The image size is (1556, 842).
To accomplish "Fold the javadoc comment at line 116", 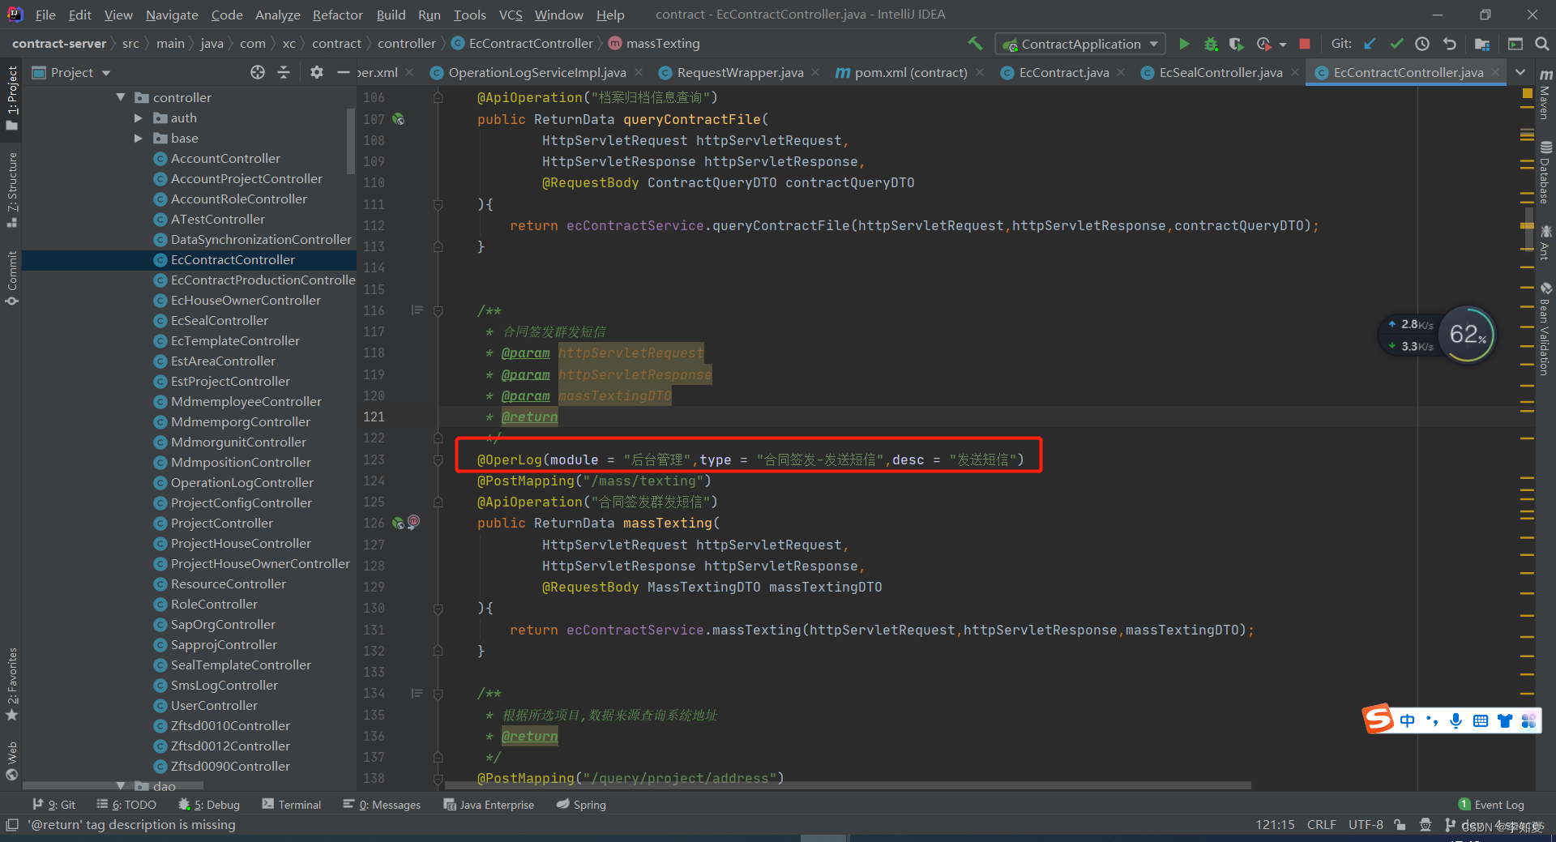I will pos(438,310).
